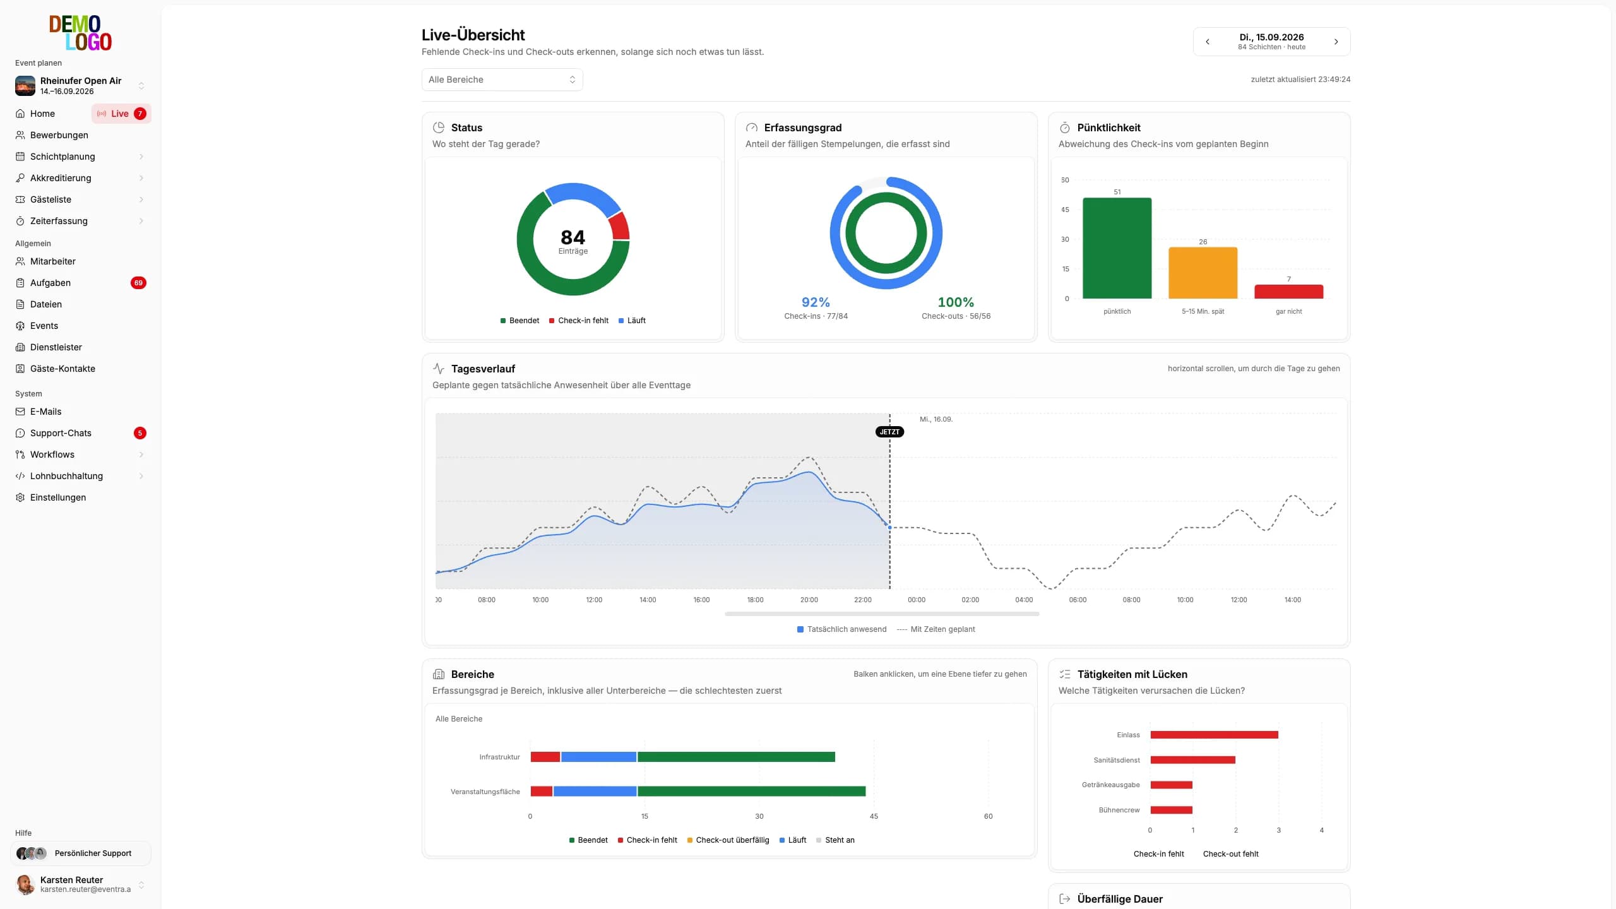1616x909 pixels.
Task: Click the Bewerbungen people icon
Action: (20, 135)
